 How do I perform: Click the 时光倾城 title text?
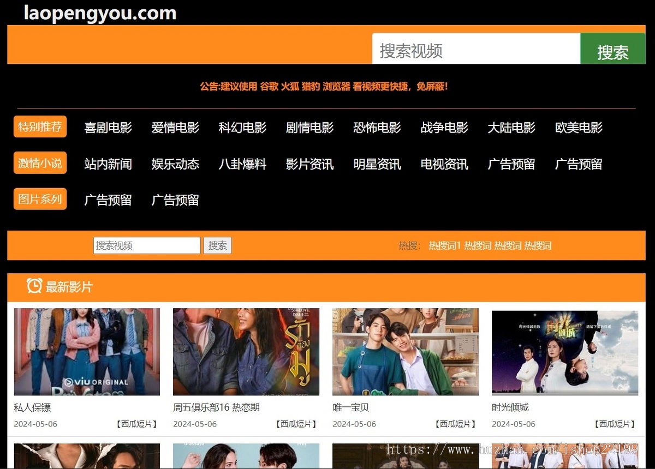(x=510, y=407)
